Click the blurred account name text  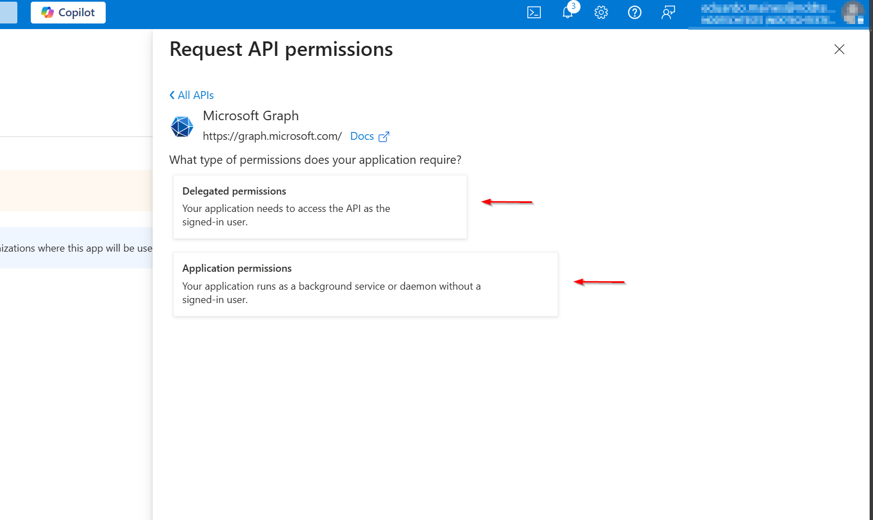(x=766, y=13)
